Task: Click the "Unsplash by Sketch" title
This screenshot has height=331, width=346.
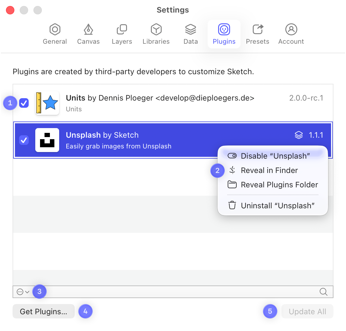Action: pyautogui.click(x=102, y=135)
